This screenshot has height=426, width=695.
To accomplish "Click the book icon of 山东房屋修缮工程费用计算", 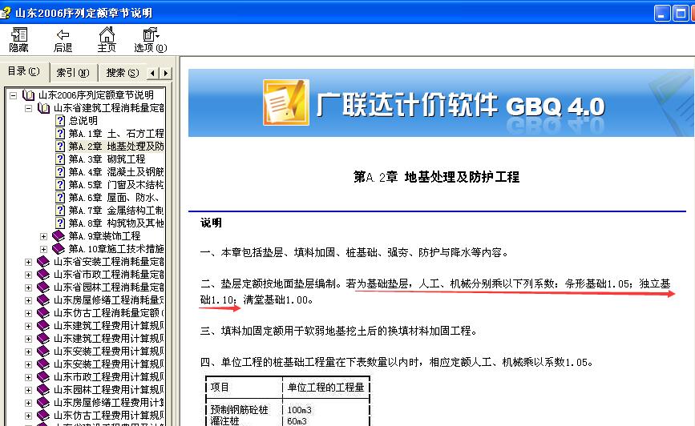I will pos(43,403).
